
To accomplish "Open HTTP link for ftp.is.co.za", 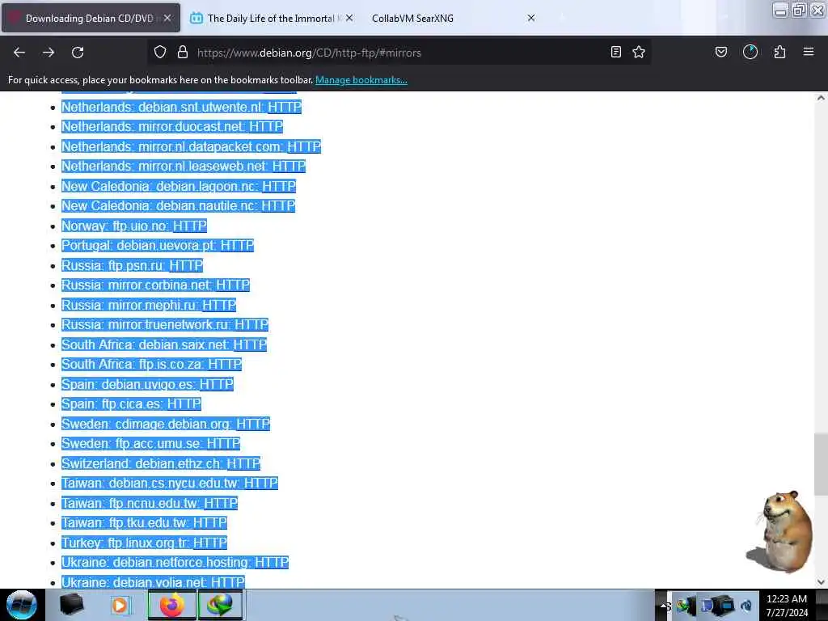I will pyautogui.click(x=225, y=365).
